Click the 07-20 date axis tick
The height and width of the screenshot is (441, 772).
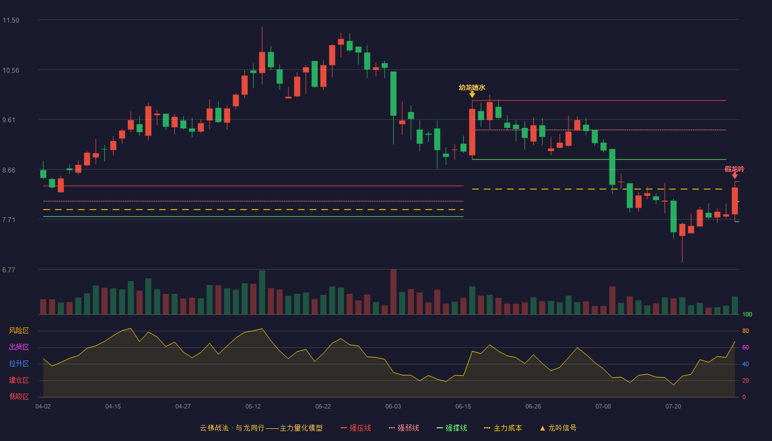pyautogui.click(x=673, y=407)
